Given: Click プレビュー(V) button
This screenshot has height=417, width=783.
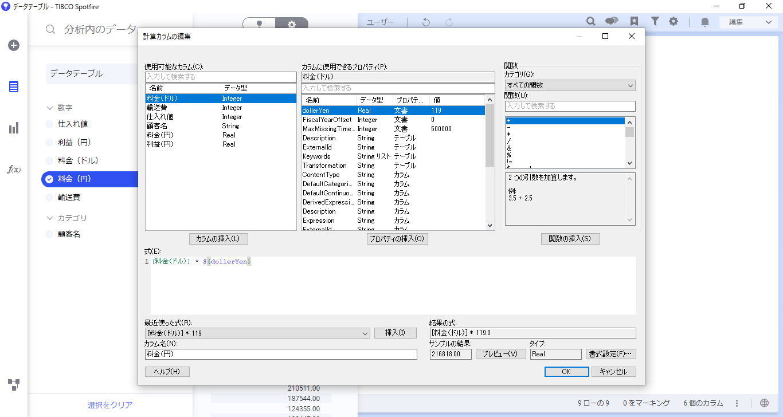Looking at the screenshot, I should click(x=501, y=354).
